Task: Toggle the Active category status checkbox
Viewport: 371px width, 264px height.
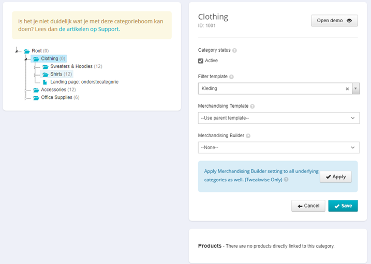Action: [201, 61]
